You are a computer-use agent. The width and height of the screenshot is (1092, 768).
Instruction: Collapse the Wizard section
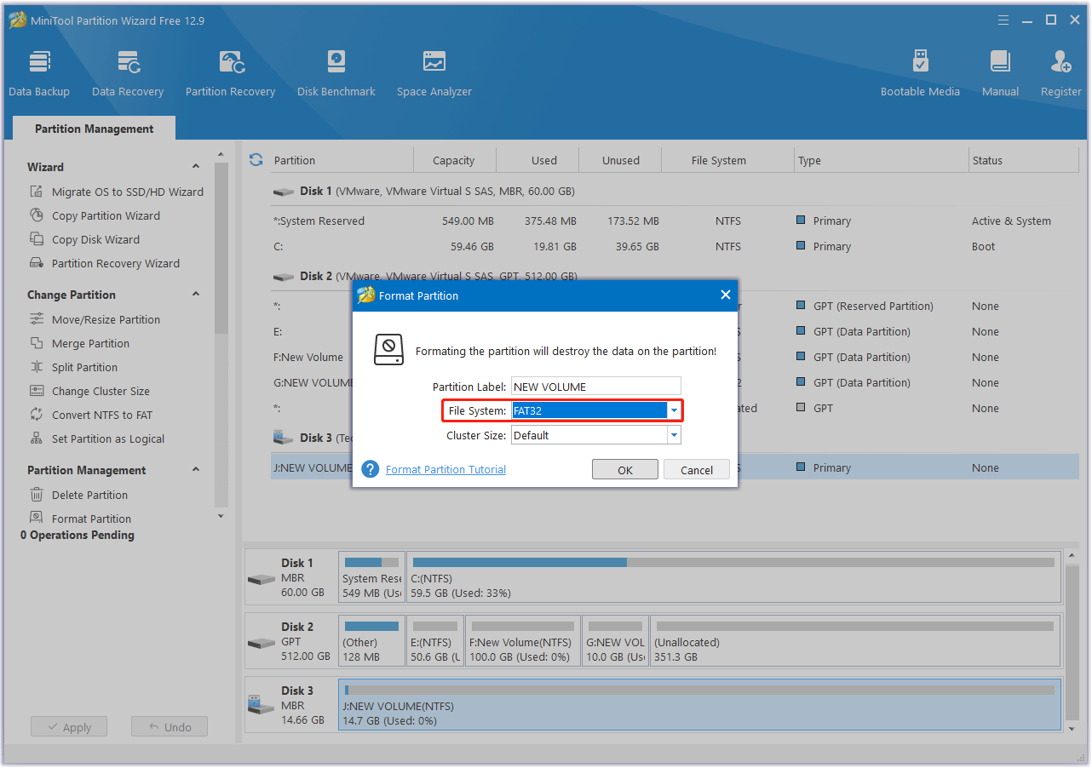[195, 167]
